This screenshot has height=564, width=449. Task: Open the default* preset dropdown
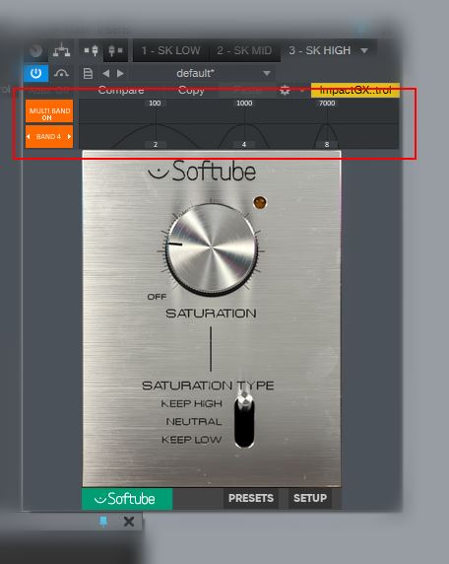(203, 73)
